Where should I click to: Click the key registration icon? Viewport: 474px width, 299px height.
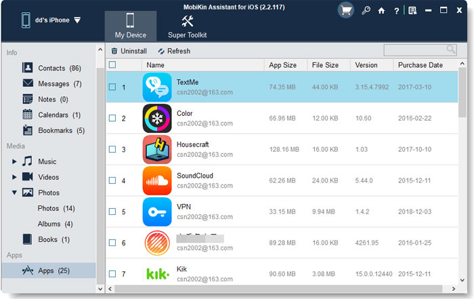pyautogui.click(x=366, y=11)
